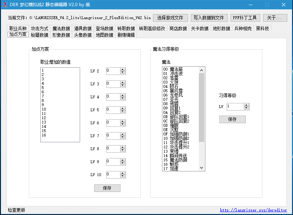Open the 剧情编辑 tab
This screenshot has height=215, width=293.
tap(126, 35)
